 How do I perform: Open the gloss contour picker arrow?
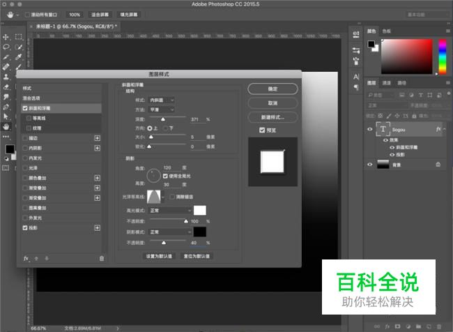(x=163, y=197)
